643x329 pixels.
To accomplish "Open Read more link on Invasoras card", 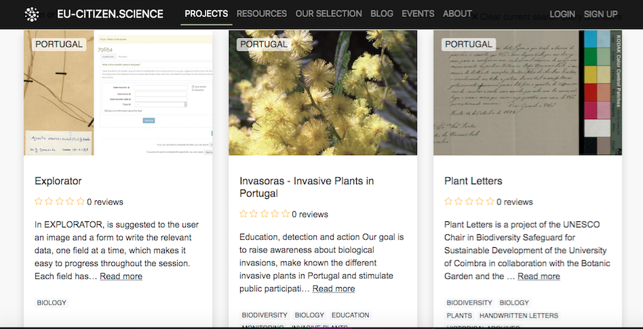I will pyautogui.click(x=334, y=288).
